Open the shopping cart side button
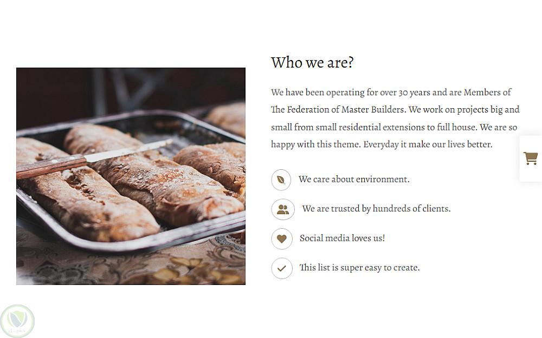Screen dimensions: 542x338 click(531, 158)
